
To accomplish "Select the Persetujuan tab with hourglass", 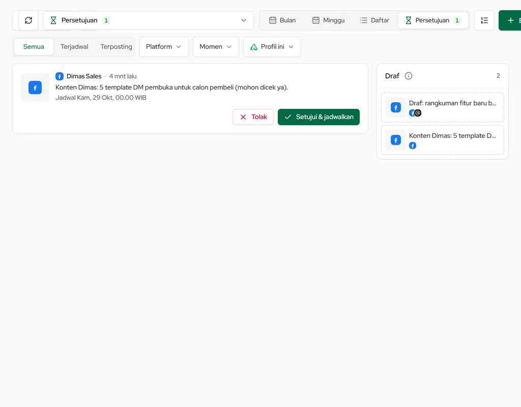I will [x=433, y=20].
